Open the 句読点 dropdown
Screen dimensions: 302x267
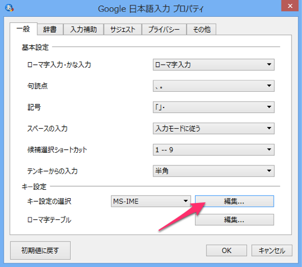tap(214, 86)
